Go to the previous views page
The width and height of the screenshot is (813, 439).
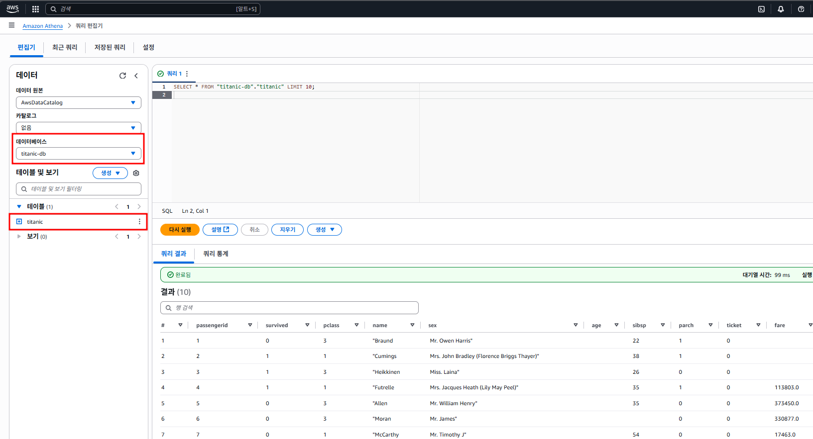(x=116, y=236)
